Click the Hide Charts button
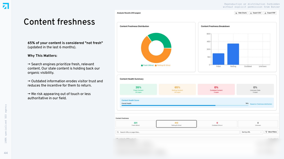Image resolution: width=284 pixels, height=159 pixels. click(x=241, y=13)
